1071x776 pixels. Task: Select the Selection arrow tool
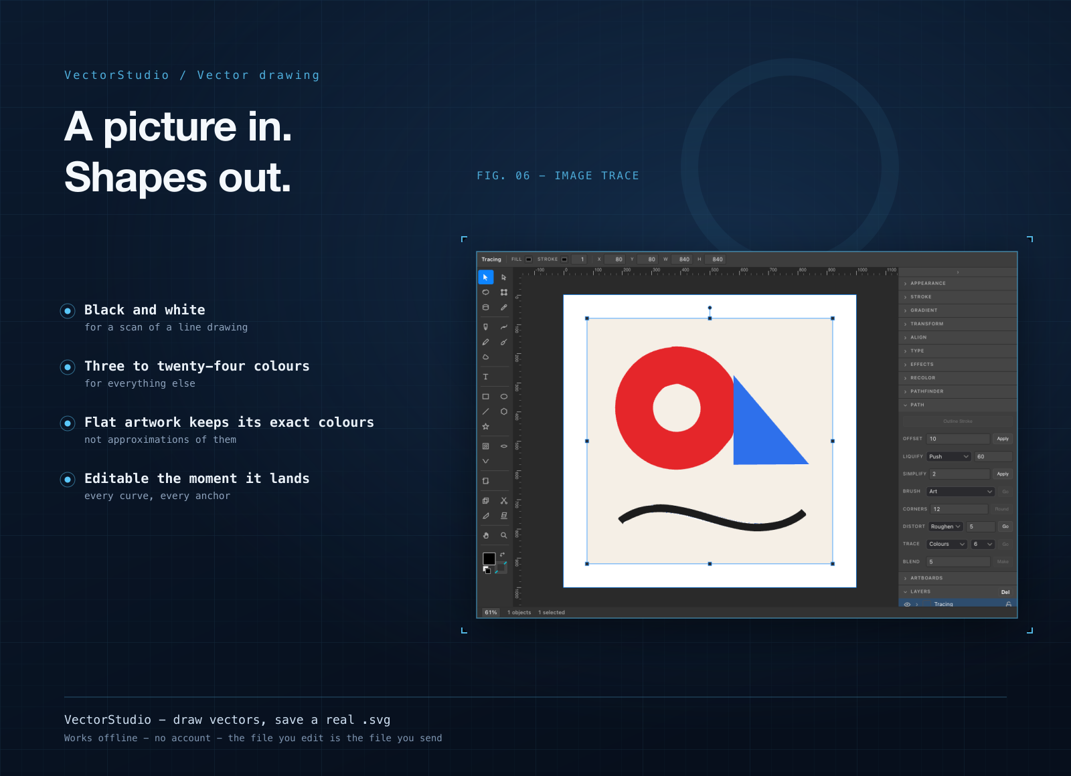coord(486,277)
